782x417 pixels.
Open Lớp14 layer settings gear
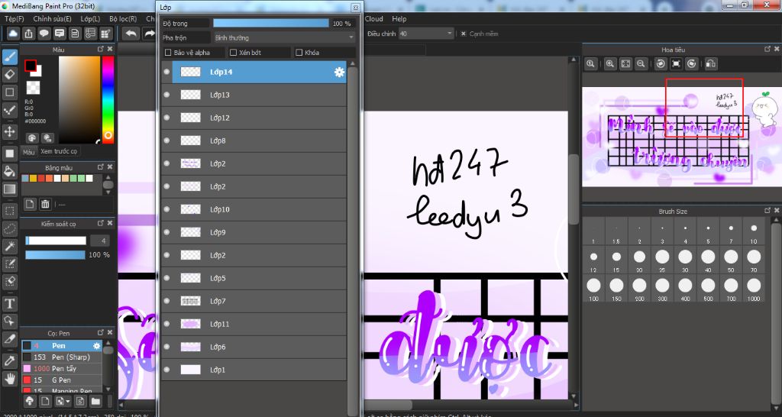coord(339,73)
